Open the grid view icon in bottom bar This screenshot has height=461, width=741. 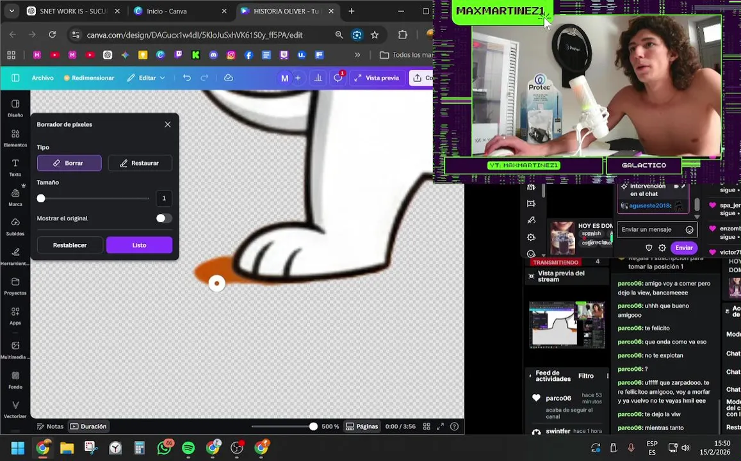click(427, 426)
